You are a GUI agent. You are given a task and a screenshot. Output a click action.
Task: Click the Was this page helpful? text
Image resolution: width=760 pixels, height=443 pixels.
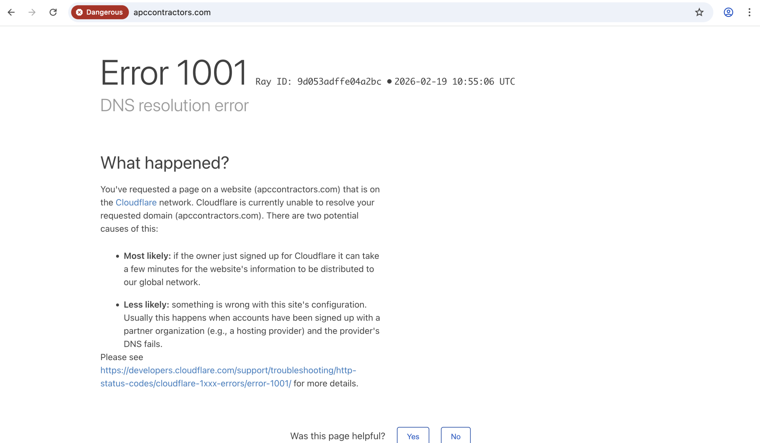(x=338, y=436)
